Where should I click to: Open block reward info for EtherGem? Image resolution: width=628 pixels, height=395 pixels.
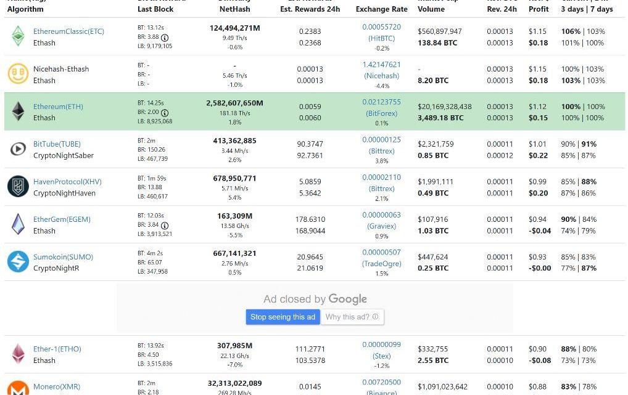tap(165, 226)
